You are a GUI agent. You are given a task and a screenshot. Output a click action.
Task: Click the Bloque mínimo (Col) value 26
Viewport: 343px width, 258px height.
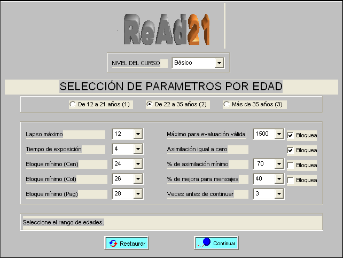118,178
